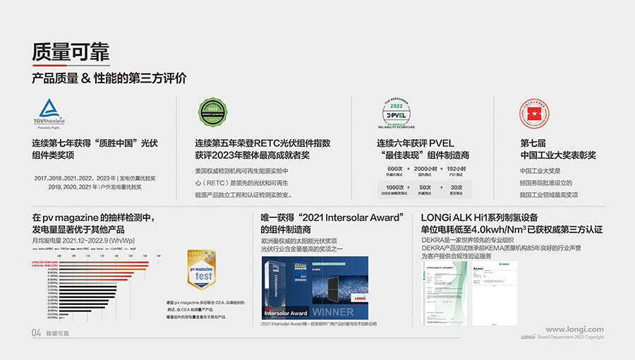The image size is (635, 360).
Task: Click the 600次 thermal cycling value
Action: [395, 169]
